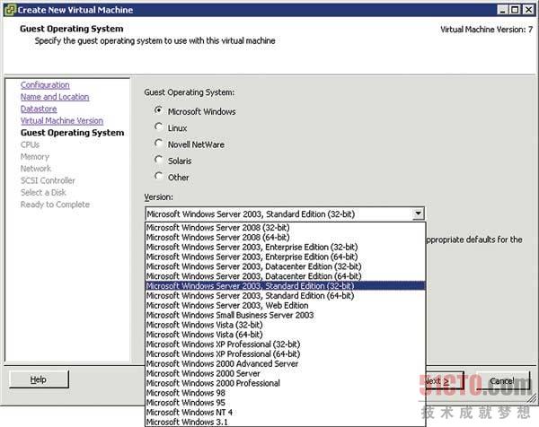The width and height of the screenshot is (539, 427).
Task: Minimize the Create New Virtual Machine window
Action: click(502, 10)
